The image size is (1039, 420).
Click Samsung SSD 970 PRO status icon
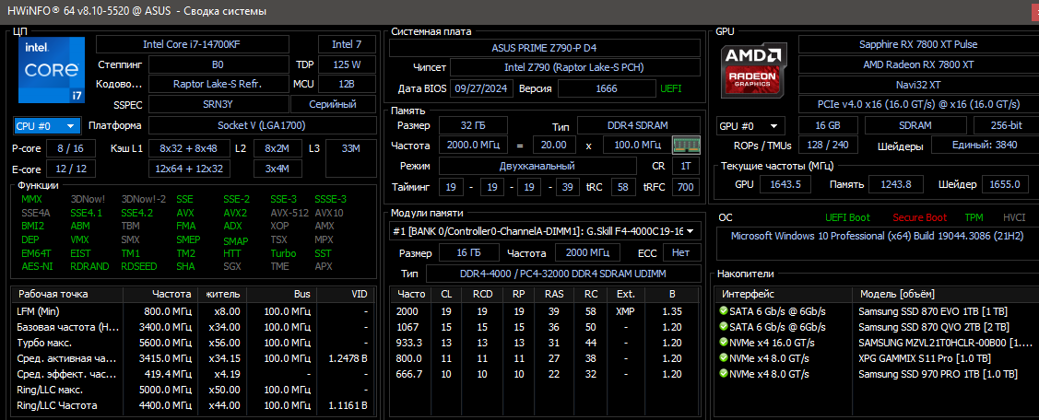pyautogui.click(x=724, y=374)
